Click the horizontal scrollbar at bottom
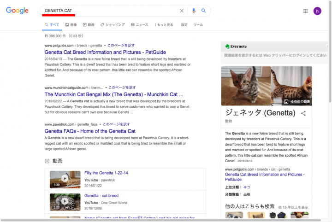This screenshot has height=222, width=332. [161, 220]
